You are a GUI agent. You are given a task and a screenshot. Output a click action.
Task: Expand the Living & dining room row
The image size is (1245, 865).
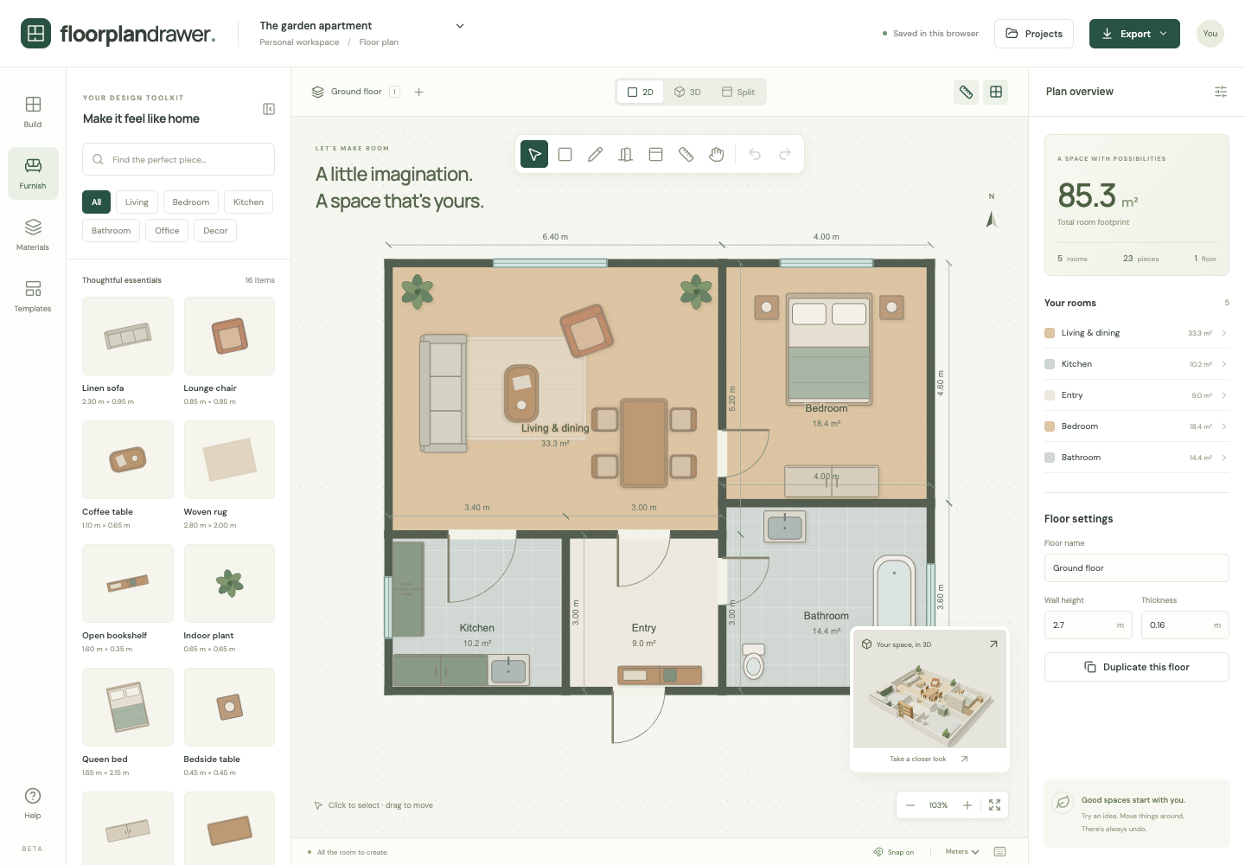[1137, 333]
